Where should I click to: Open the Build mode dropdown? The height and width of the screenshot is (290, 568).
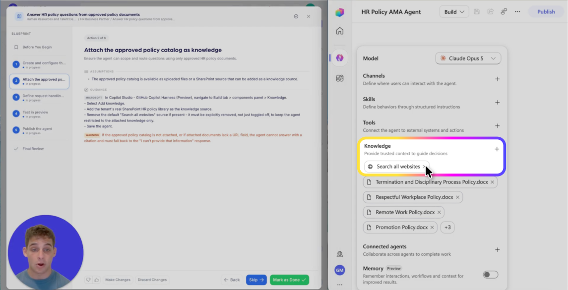point(454,11)
